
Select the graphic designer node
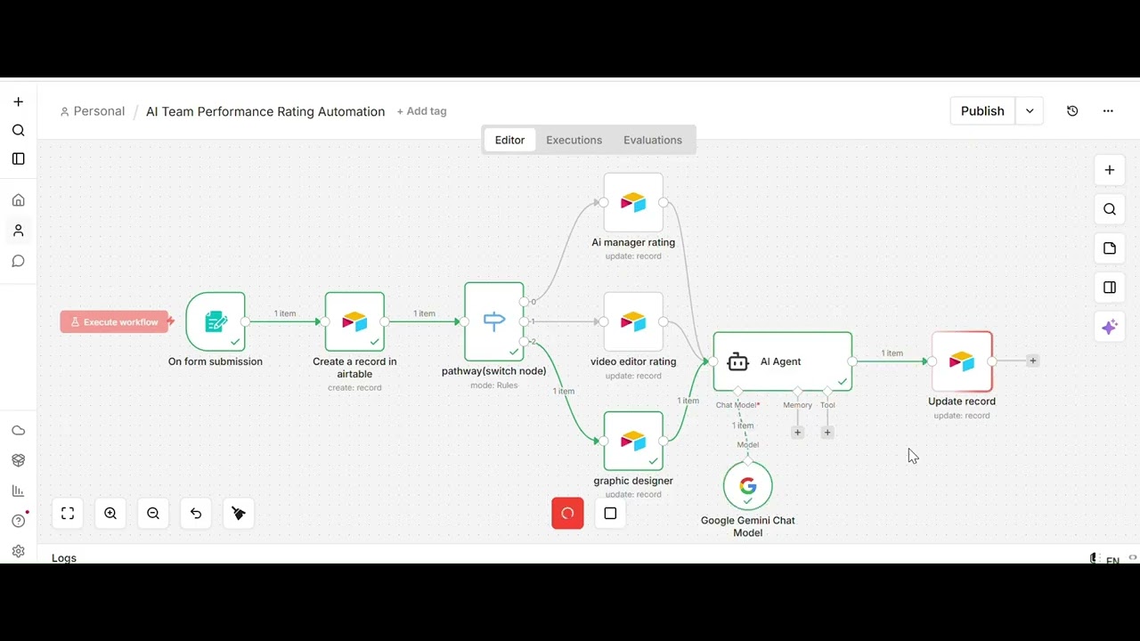(633, 441)
